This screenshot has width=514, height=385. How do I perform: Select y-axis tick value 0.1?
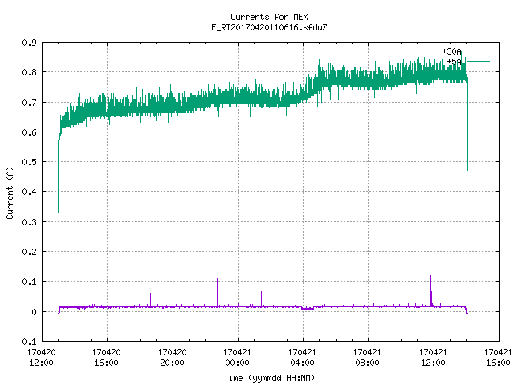click(29, 282)
